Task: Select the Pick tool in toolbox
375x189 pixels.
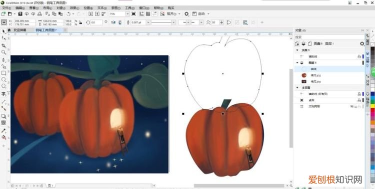Action: (3, 31)
